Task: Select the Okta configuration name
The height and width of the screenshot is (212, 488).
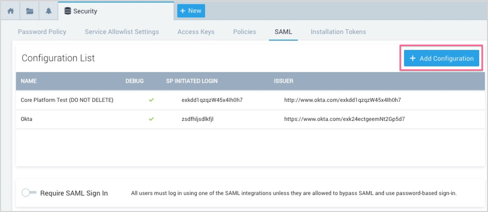Action: (27, 119)
